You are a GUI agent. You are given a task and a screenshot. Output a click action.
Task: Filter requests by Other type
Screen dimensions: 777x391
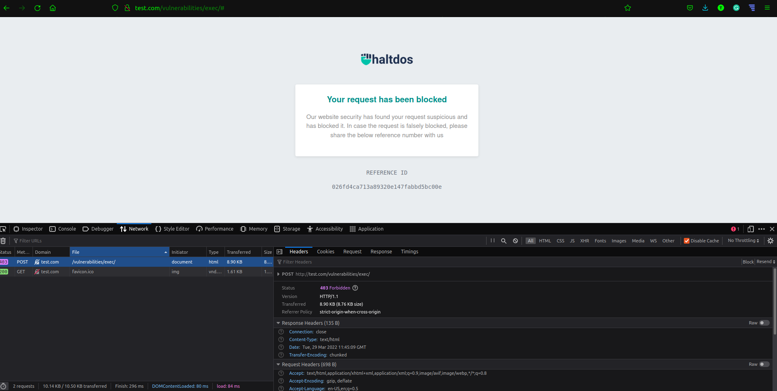[668, 241]
